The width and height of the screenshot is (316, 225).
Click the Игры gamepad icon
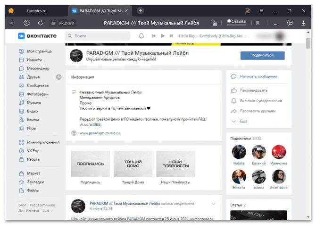coord(21,128)
